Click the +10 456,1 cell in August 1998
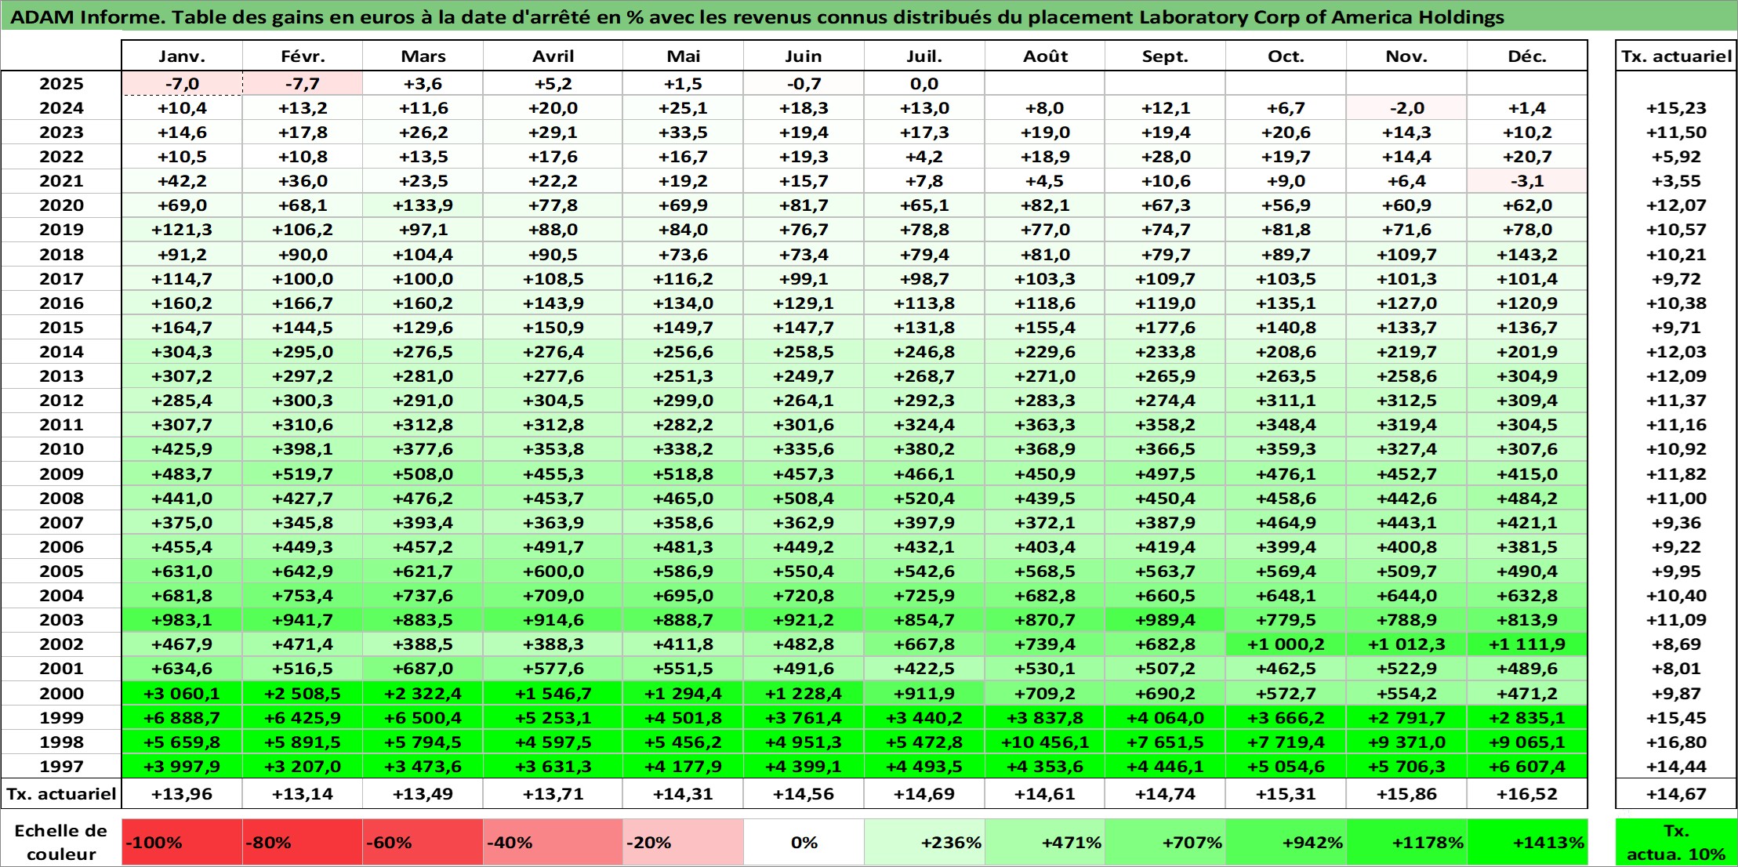Image resolution: width=1738 pixels, height=867 pixels. [1045, 742]
